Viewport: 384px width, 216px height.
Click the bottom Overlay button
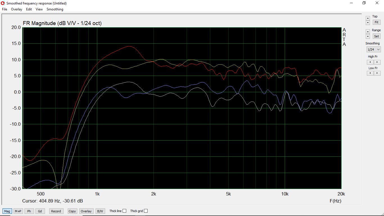pyautogui.click(x=86, y=211)
